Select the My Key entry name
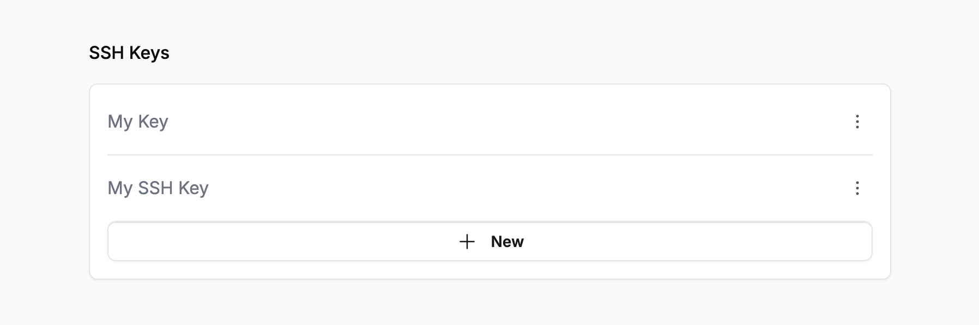This screenshot has height=325, width=979. (x=138, y=122)
